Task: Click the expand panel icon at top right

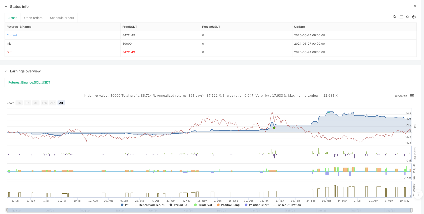Action: click(x=415, y=6)
